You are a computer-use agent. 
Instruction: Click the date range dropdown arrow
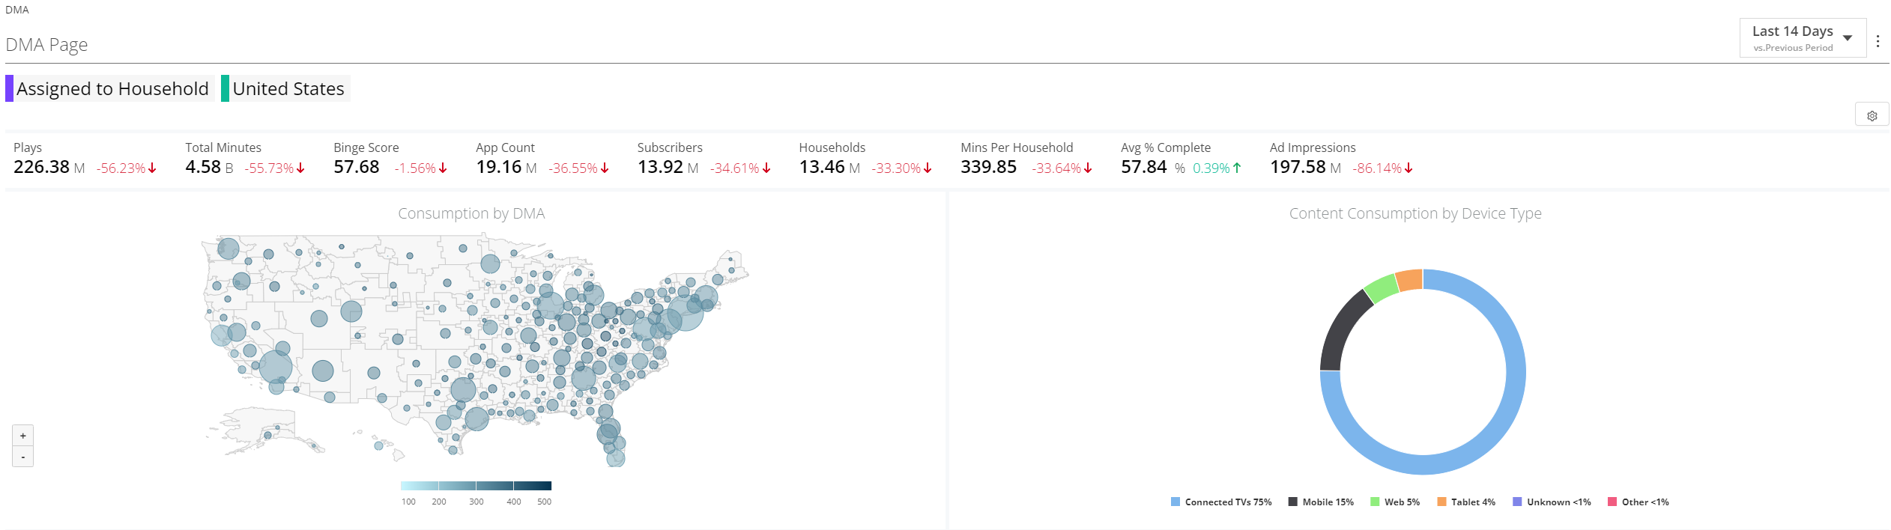point(1848,38)
